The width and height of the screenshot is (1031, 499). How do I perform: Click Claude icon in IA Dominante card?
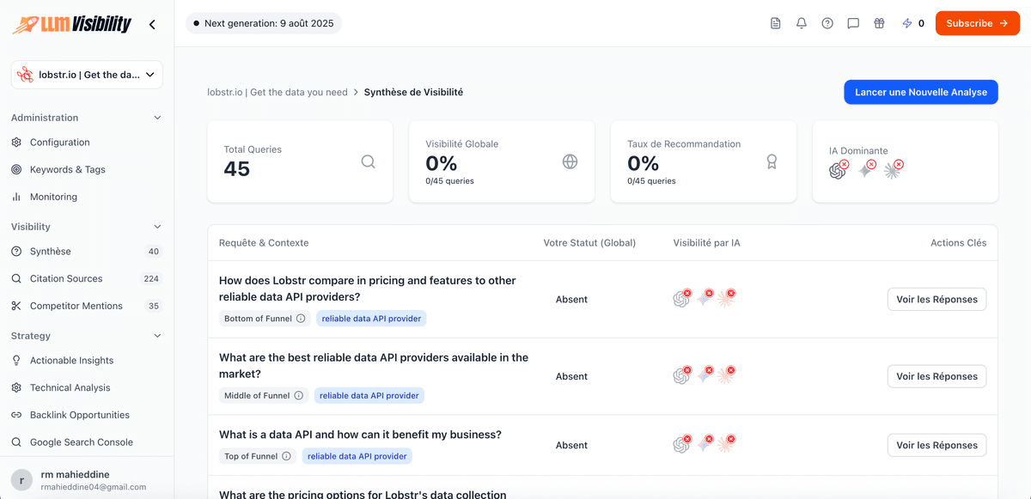pos(893,171)
